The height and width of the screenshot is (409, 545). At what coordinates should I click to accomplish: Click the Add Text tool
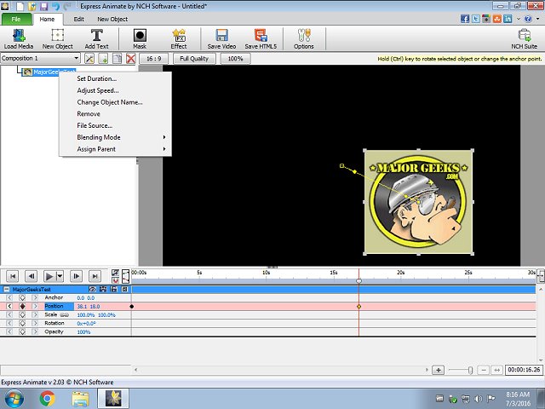(96, 36)
